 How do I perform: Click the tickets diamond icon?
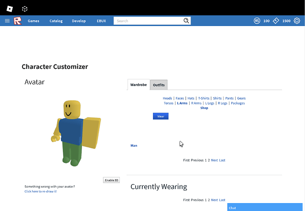click(276, 21)
